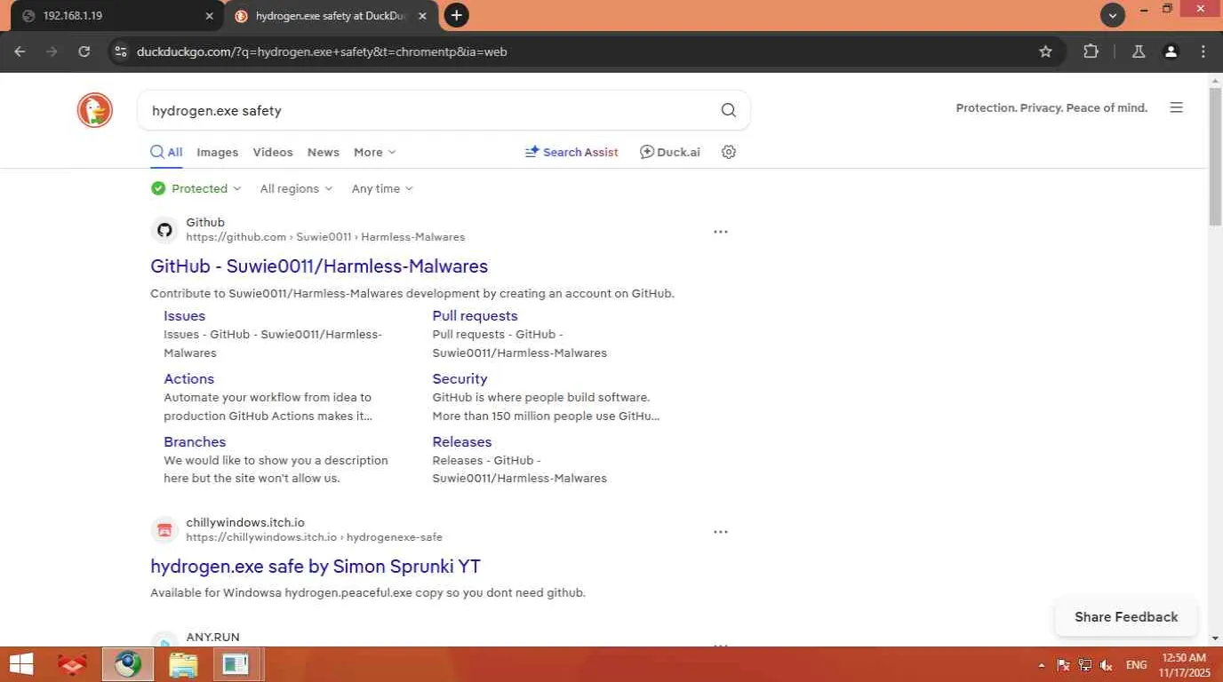Expand the Any time filter dropdown
1223x682 pixels.
pos(382,188)
